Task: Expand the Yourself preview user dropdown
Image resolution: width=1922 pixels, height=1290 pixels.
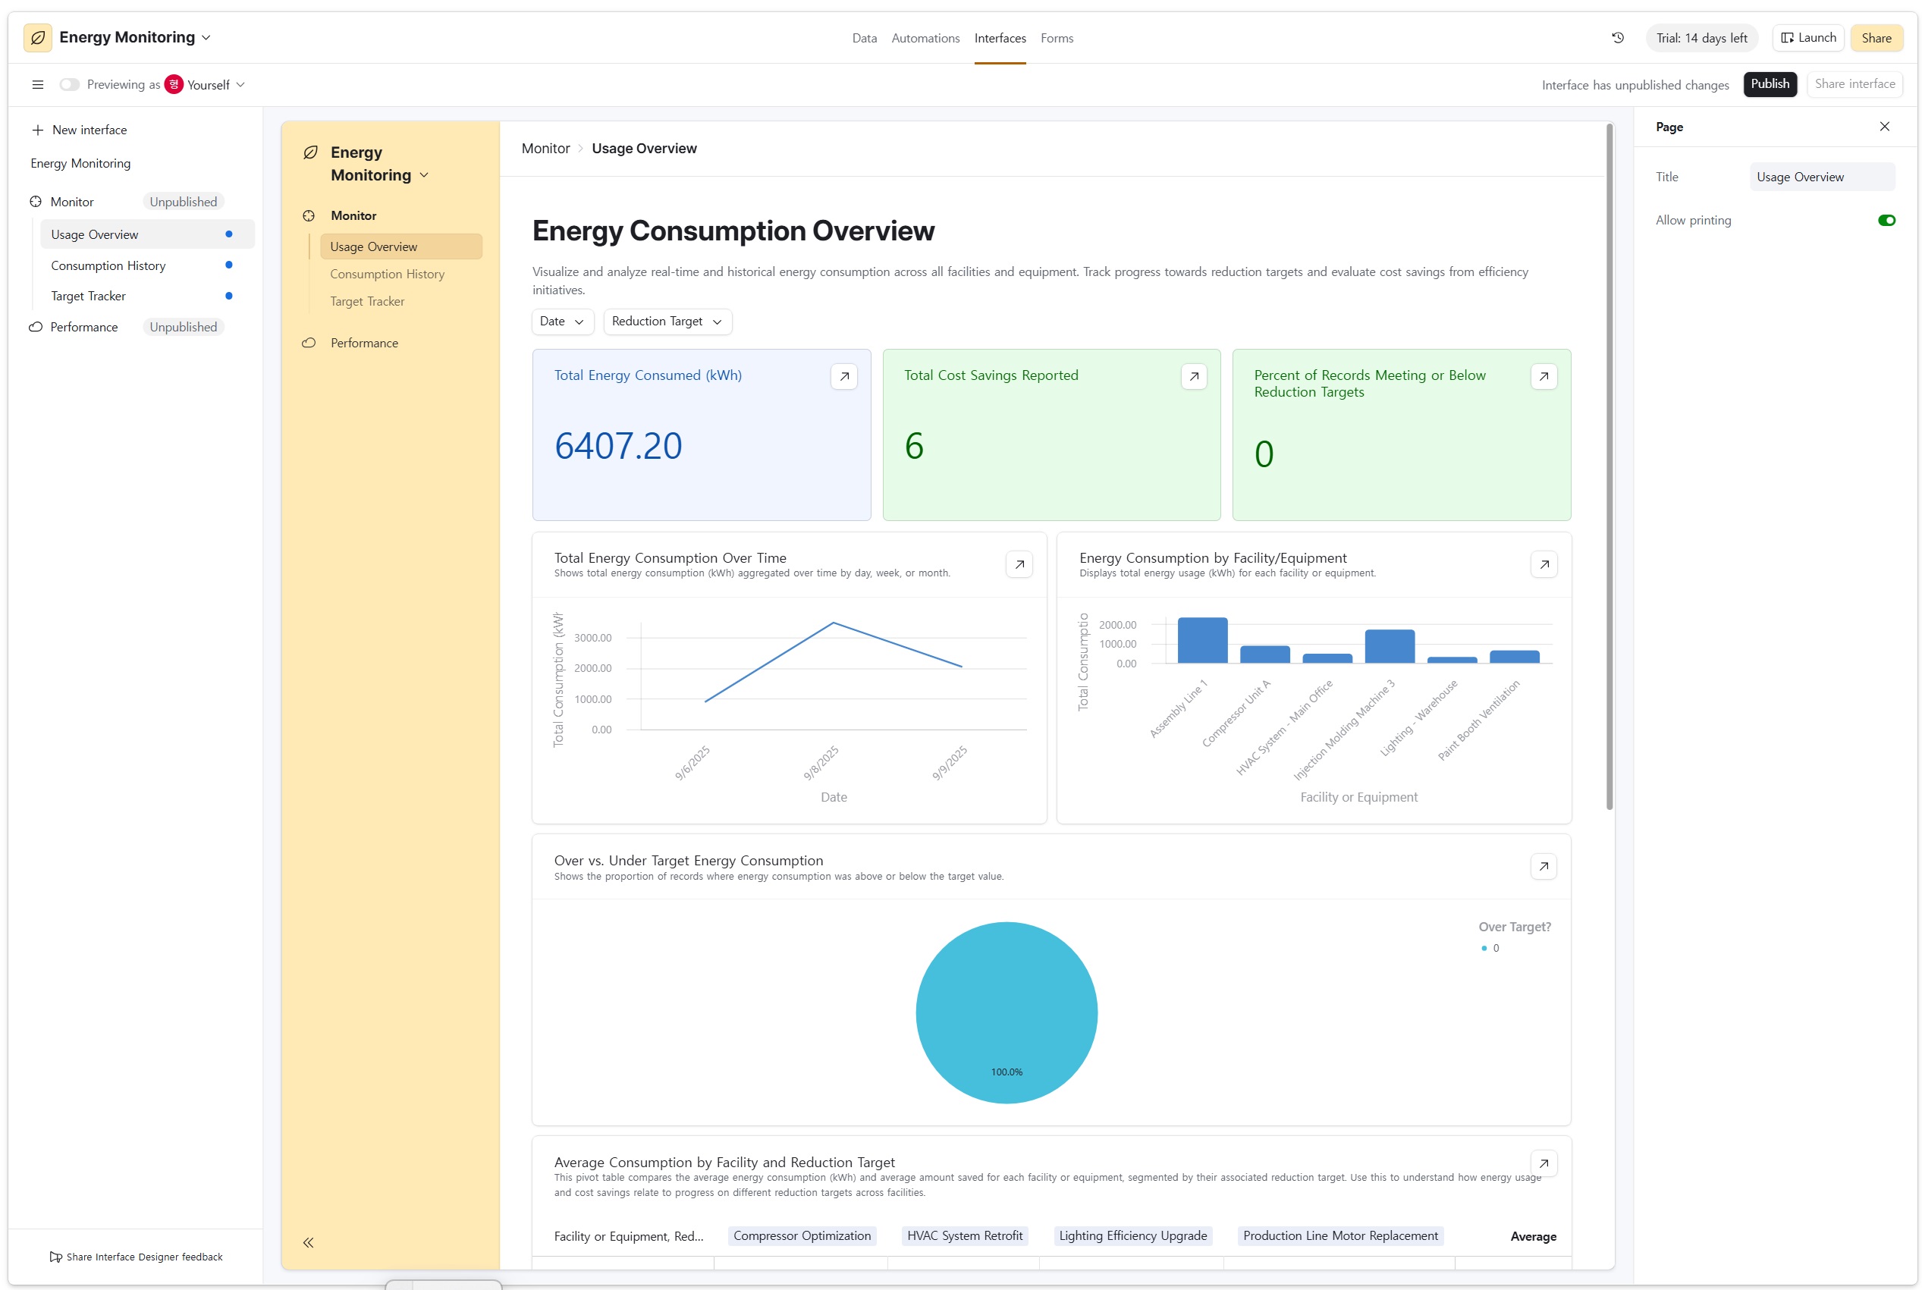Action: 215,85
